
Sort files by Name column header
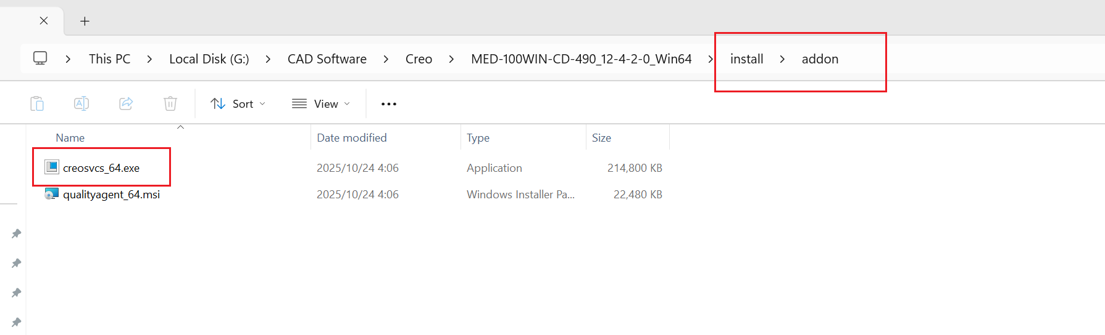tap(70, 138)
